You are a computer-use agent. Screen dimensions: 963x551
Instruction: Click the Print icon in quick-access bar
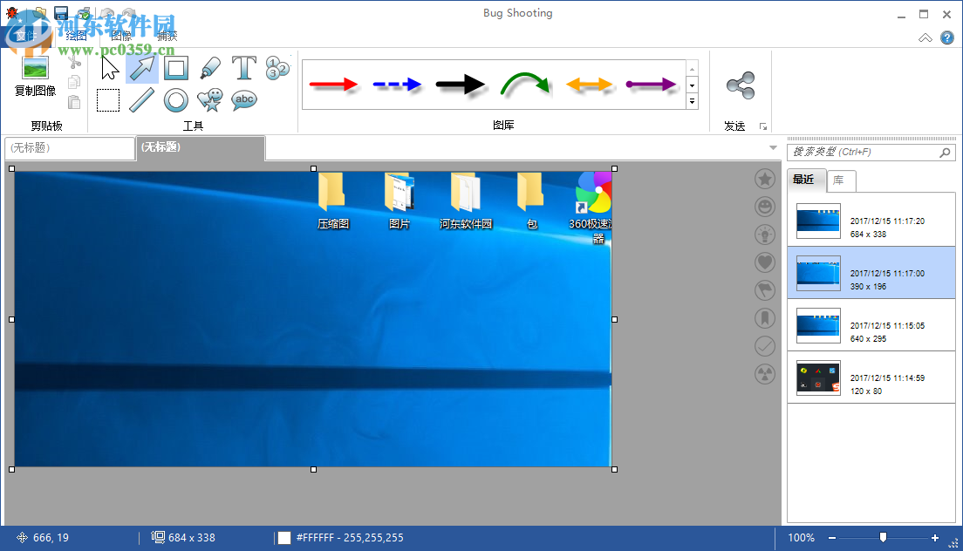click(84, 13)
